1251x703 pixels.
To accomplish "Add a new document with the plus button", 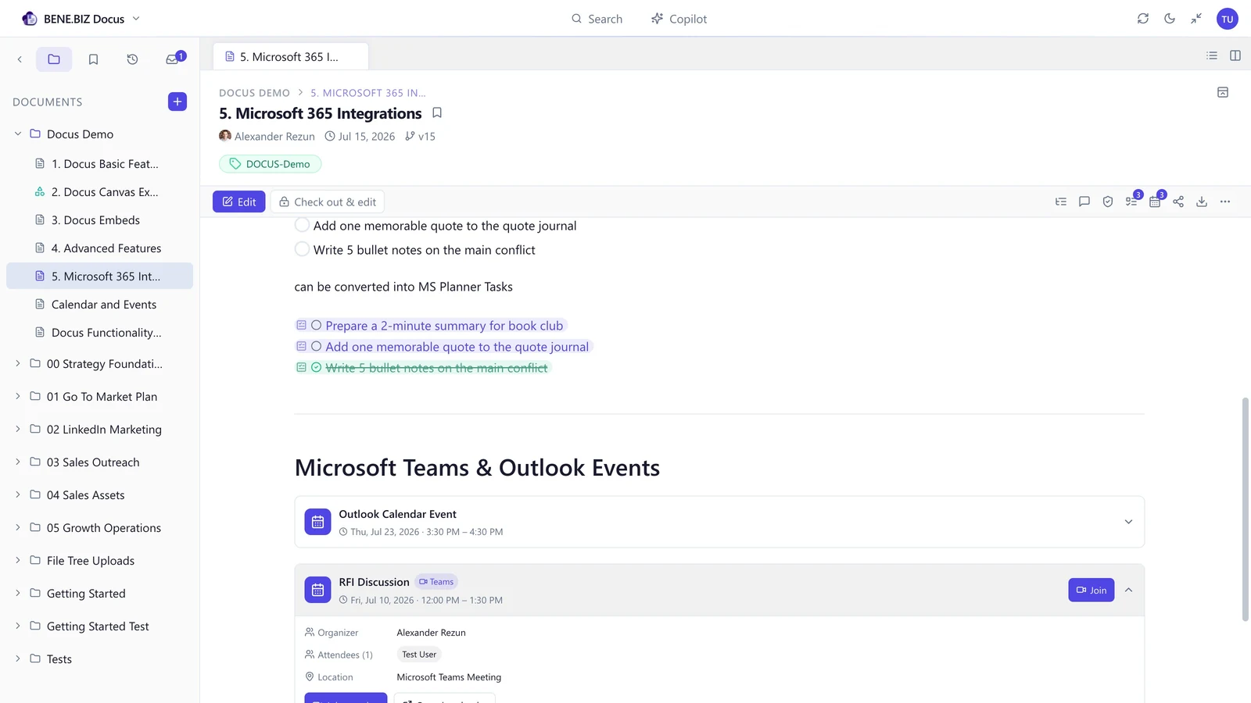I will pos(177,102).
